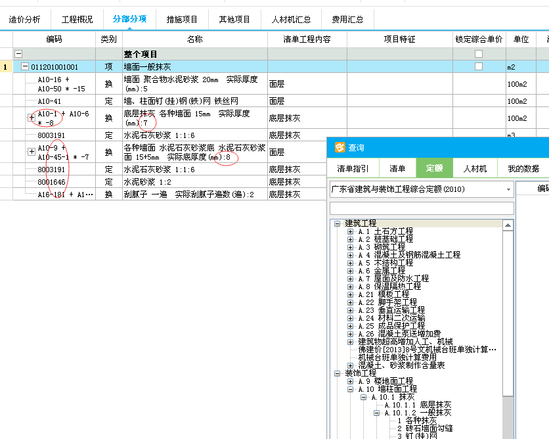Tick the 锁定综合单价 checkbox for 整个项目

(479, 54)
